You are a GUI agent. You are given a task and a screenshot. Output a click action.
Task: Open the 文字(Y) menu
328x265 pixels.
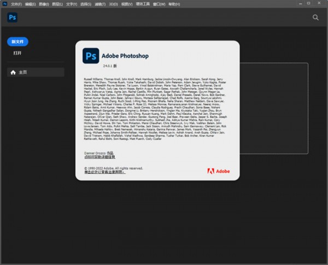[72, 4]
